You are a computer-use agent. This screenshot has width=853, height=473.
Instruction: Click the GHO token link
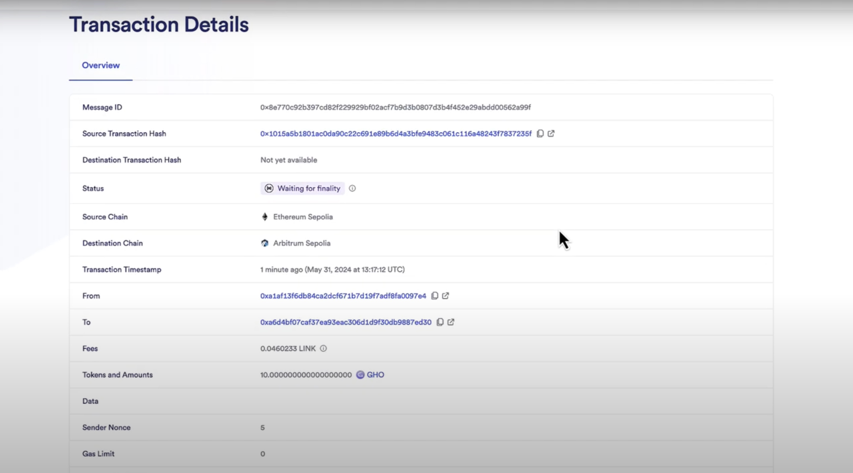(375, 375)
